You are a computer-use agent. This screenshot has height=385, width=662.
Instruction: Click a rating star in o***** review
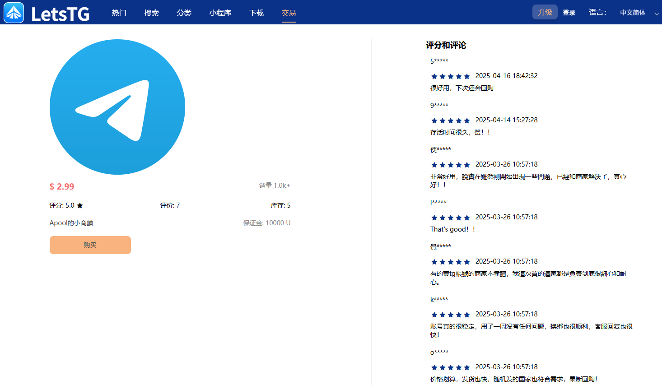(450, 367)
